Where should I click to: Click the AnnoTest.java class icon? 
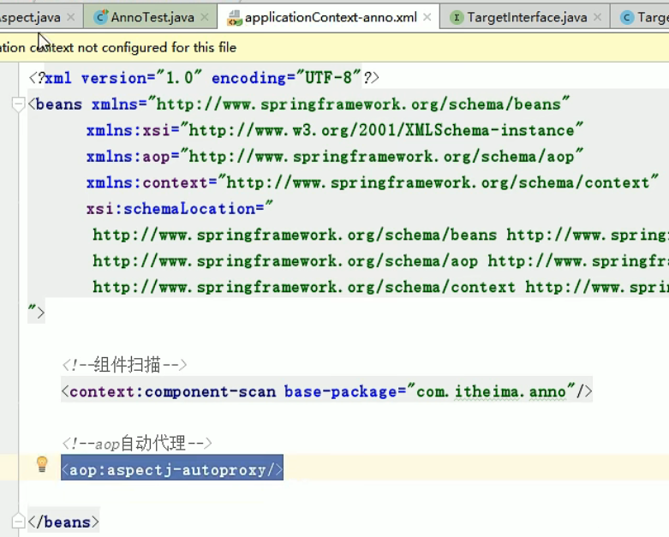(101, 17)
